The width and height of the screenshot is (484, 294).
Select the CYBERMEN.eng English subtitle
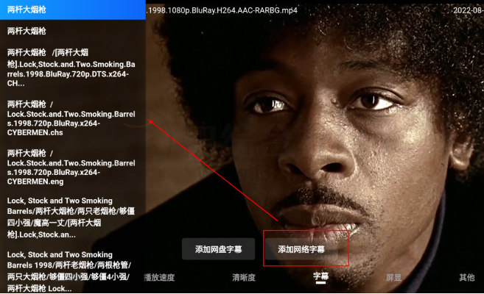point(72,167)
